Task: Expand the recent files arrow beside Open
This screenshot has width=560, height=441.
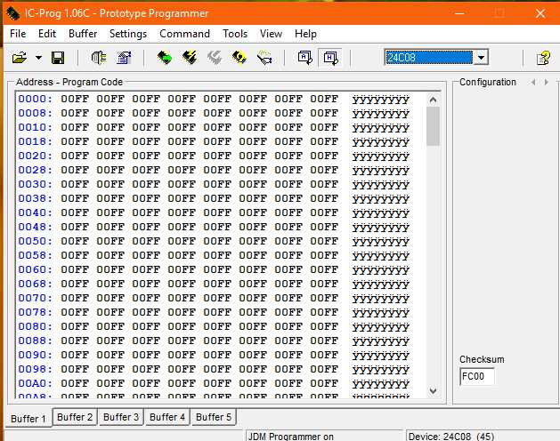Action: coord(38,58)
